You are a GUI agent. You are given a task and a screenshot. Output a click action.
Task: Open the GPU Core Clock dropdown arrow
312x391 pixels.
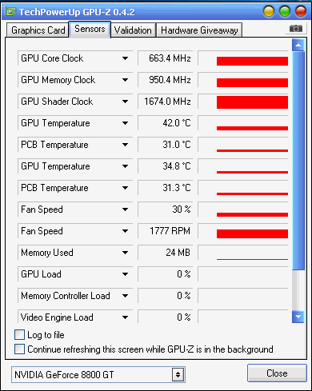[x=125, y=58]
